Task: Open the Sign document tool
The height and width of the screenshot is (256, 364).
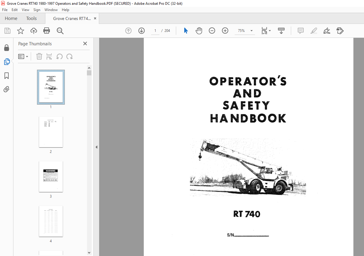Action: click(327, 31)
